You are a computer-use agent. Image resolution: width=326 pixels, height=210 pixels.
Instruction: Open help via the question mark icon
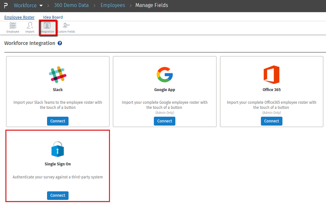coord(60,43)
